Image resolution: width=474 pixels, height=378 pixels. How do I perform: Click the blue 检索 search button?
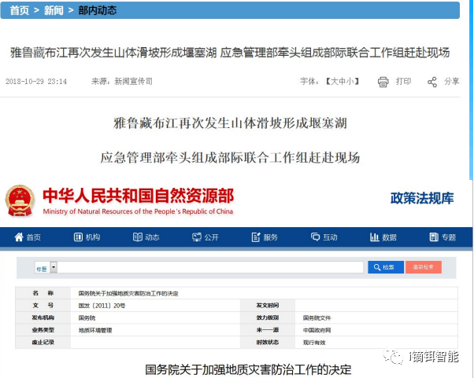[385, 267]
